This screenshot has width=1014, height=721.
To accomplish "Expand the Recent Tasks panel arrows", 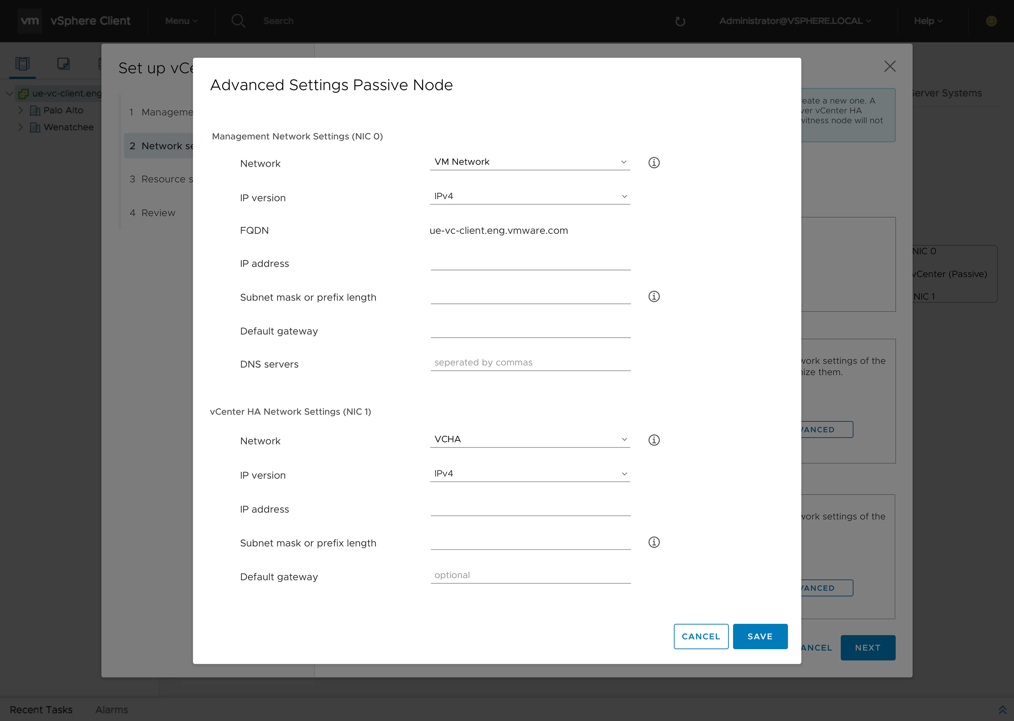I will pos(1002,709).
